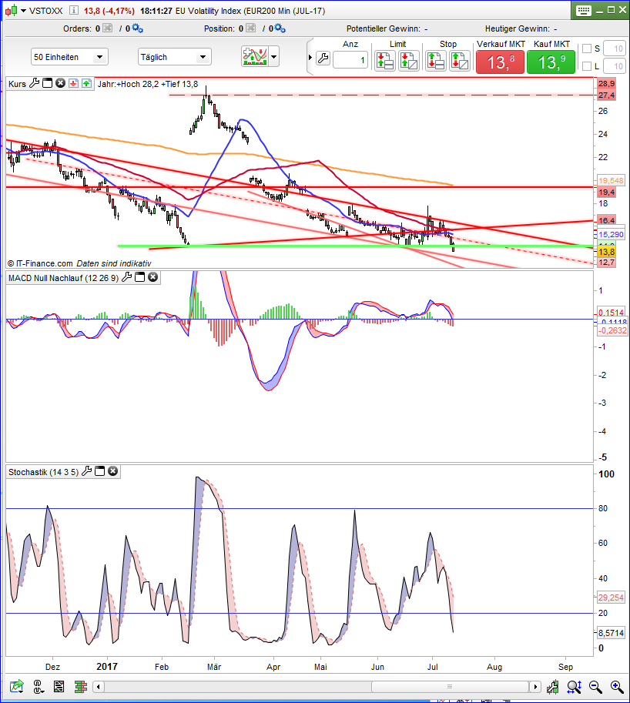Click the instrument info 'i' icon

[74, 10]
